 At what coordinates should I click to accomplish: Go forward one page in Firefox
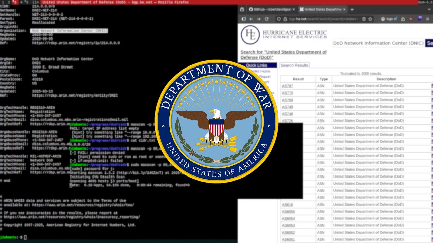tap(259, 19)
